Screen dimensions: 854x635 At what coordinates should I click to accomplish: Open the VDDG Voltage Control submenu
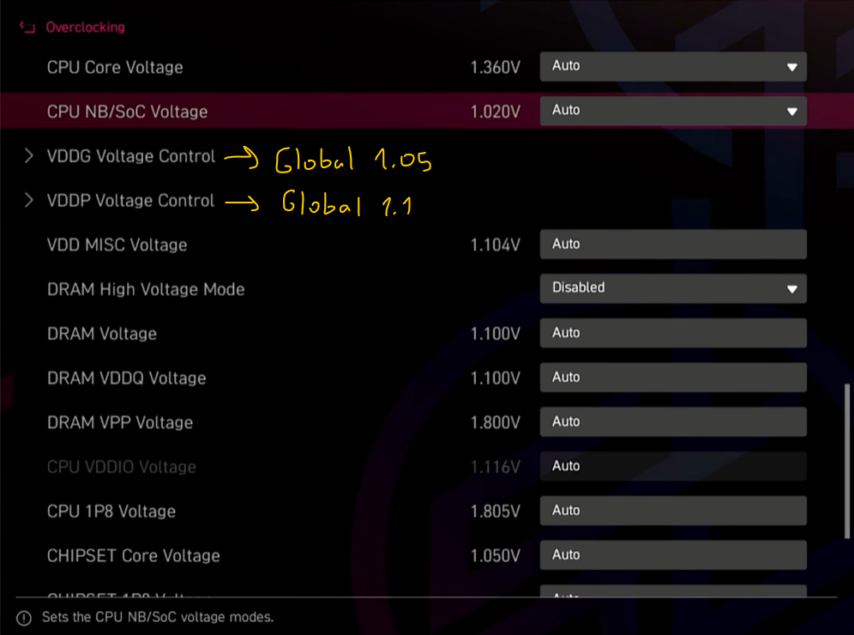(131, 156)
